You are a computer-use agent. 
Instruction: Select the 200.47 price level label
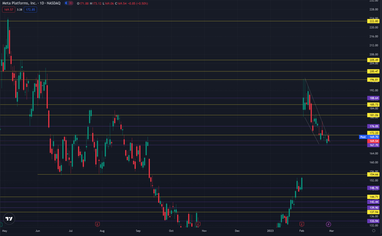coord(373,72)
